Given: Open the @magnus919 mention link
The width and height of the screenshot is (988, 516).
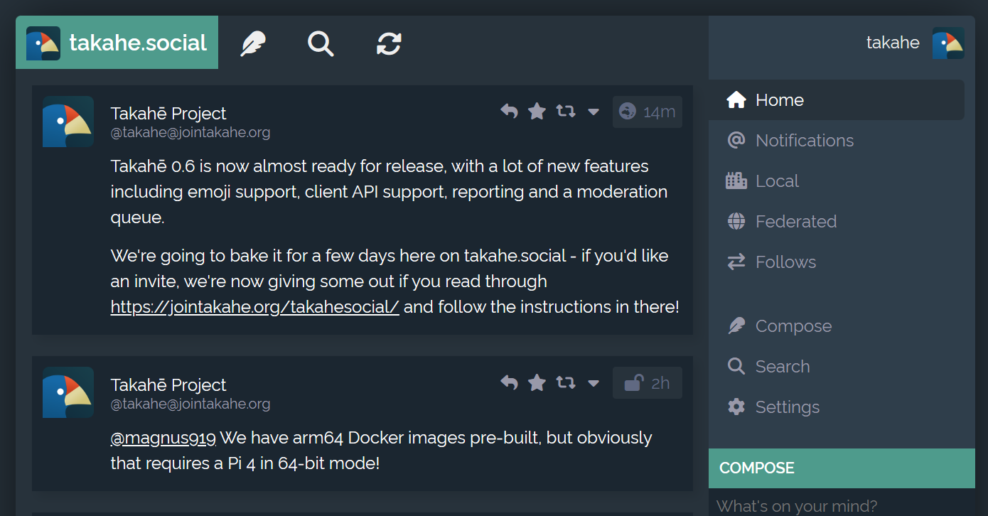Looking at the screenshot, I should (x=163, y=438).
